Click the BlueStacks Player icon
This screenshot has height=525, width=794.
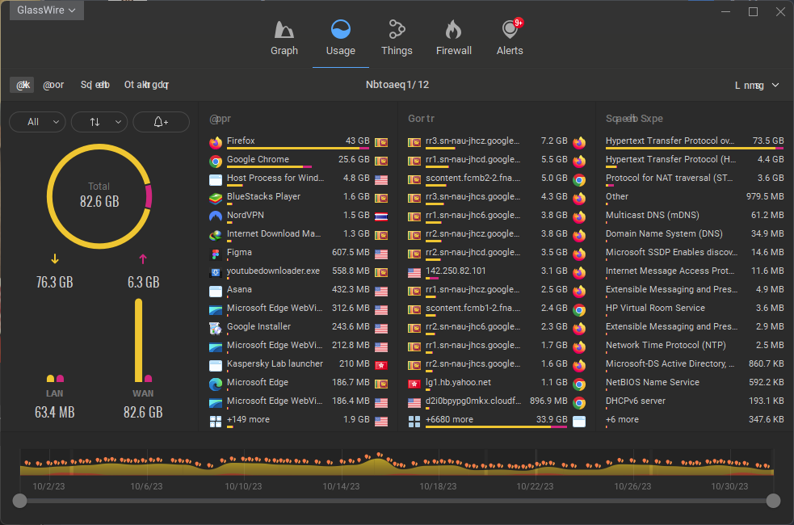tap(216, 199)
